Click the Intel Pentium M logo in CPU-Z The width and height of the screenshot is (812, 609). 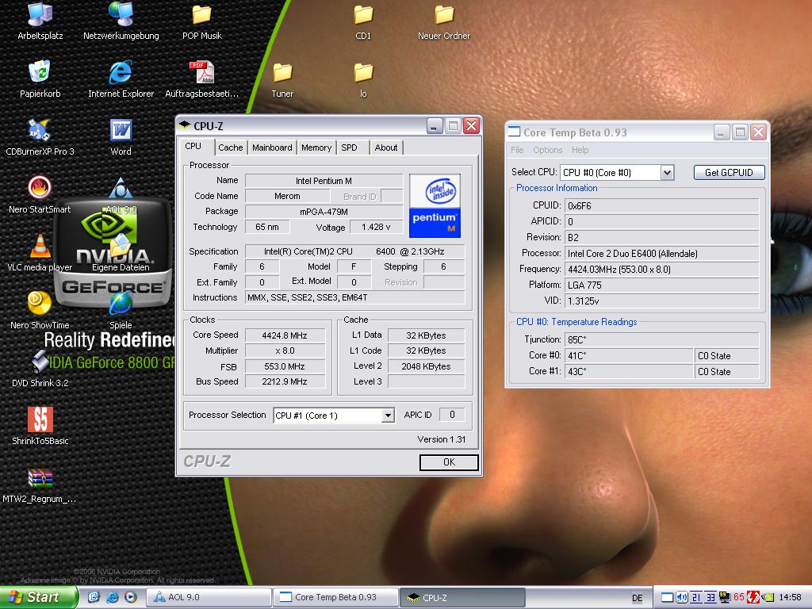(x=435, y=206)
